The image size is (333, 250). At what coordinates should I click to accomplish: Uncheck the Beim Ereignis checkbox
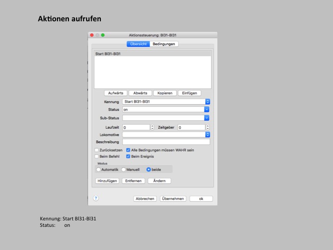(129, 156)
